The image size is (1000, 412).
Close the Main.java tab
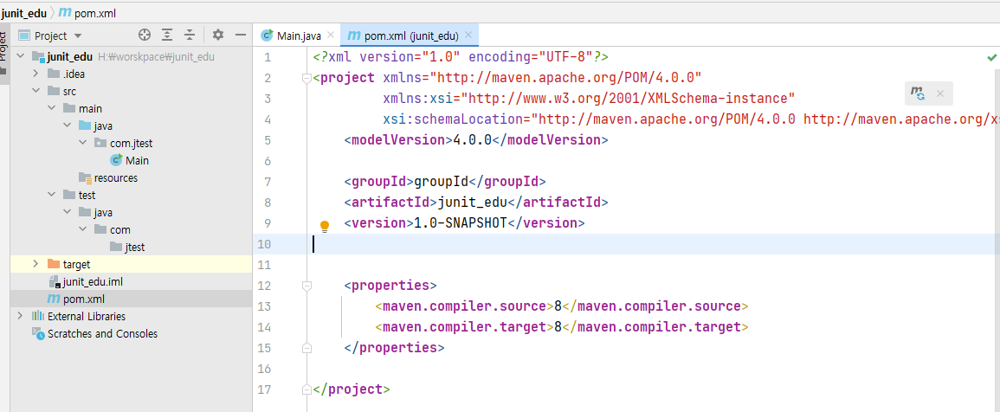coord(331,35)
